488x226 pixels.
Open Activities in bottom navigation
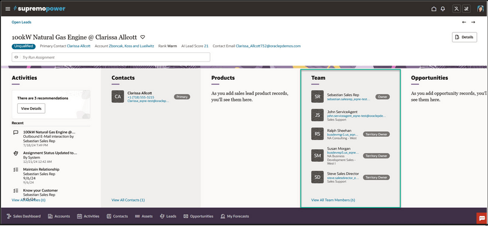click(88, 216)
